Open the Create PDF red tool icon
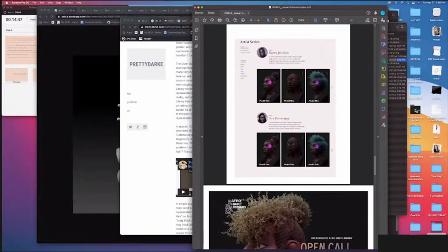 pyautogui.click(x=383, y=37)
